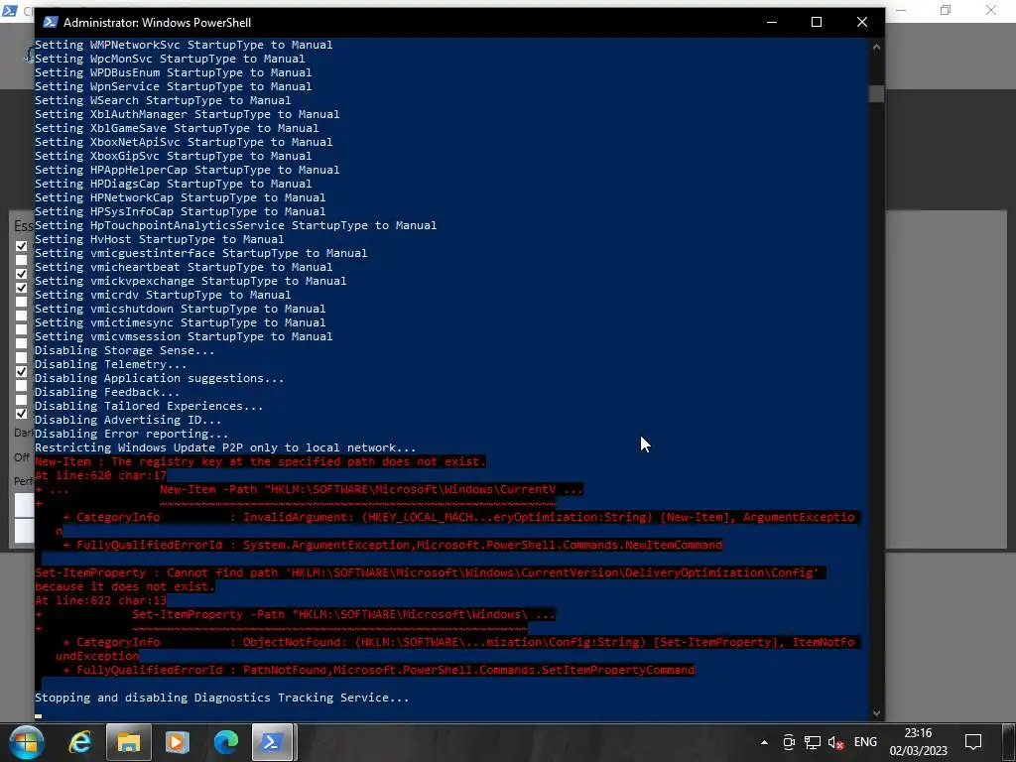The width and height of the screenshot is (1016, 762).
Task: Click the 'Disabling Error reporting...' line
Action: (132, 435)
